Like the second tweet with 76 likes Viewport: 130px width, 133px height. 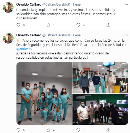click(78, 130)
